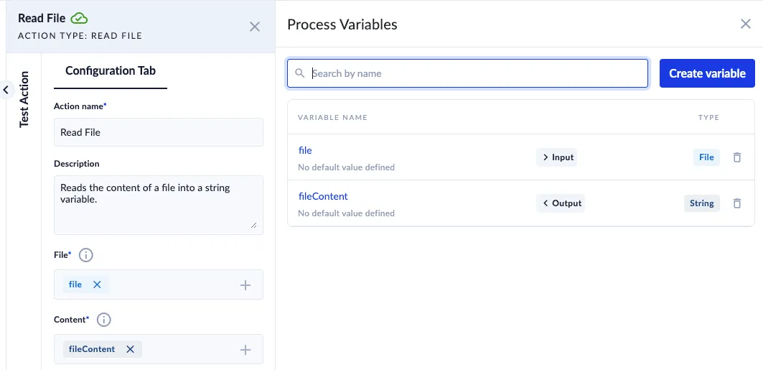
Task: Click the Action name input field
Action: click(x=158, y=132)
